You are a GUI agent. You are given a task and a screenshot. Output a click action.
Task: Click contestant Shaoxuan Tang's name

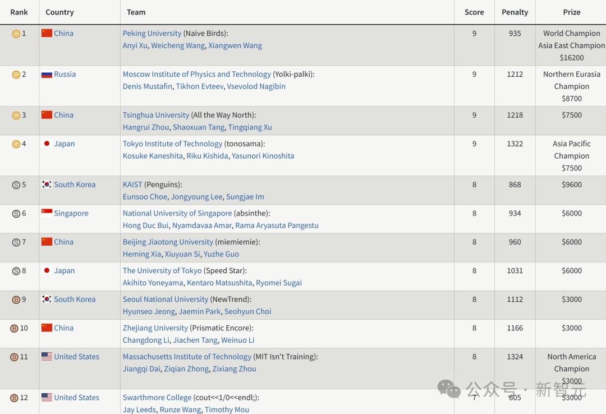198,127
